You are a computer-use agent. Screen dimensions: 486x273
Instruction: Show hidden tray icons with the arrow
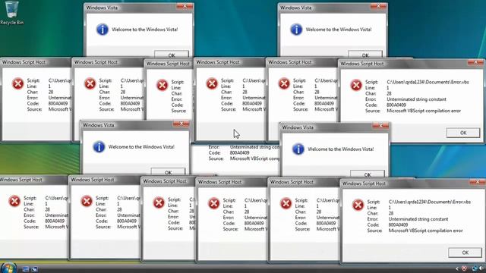[457, 268]
